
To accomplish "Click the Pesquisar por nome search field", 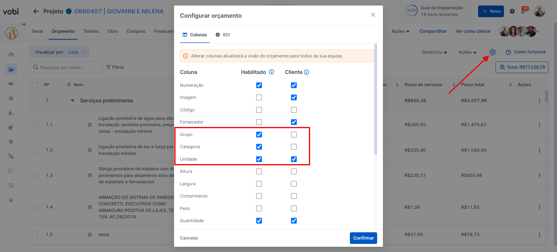I will click(x=66, y=67).
